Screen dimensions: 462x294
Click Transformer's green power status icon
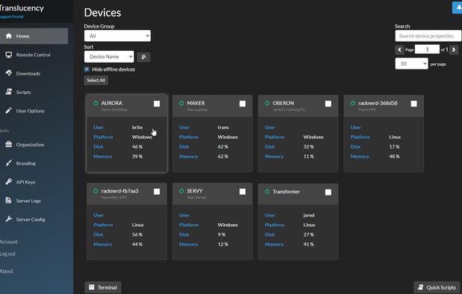[267, 192]
